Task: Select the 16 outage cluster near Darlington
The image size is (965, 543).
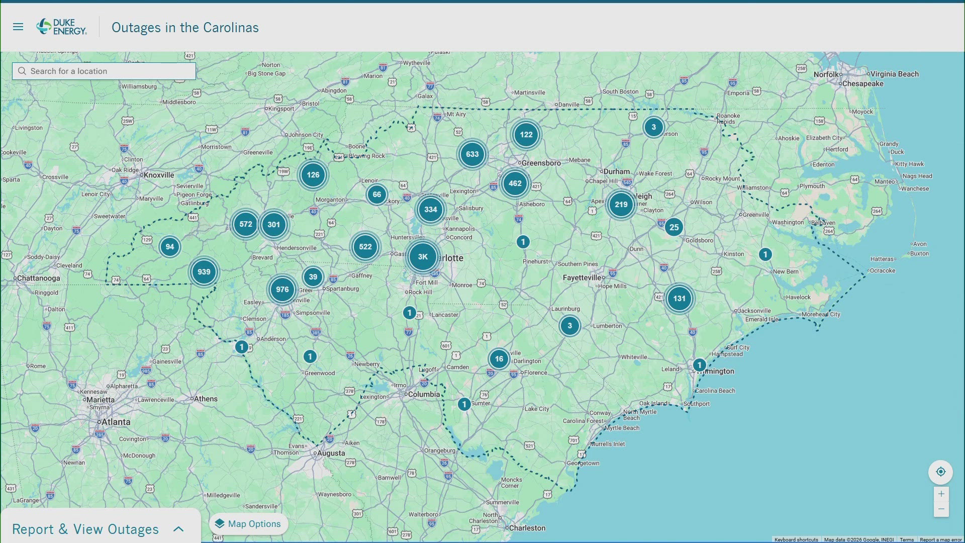Action: point(499,358)
